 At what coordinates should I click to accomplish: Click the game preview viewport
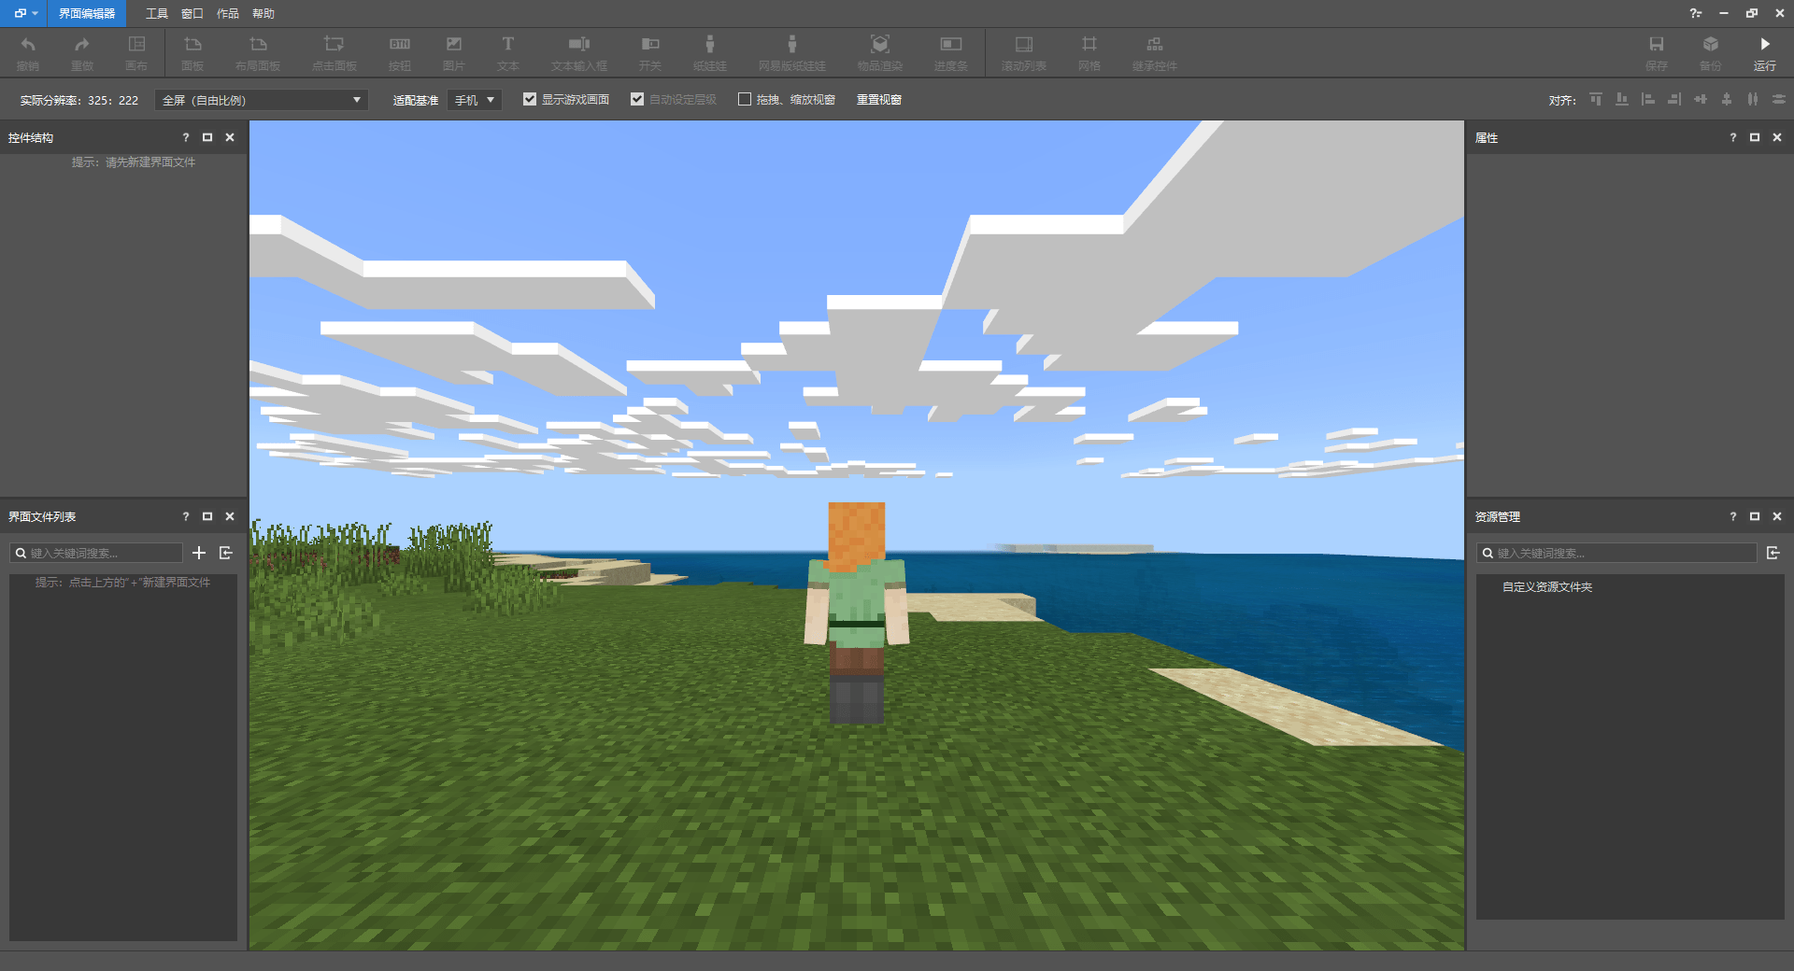[857, 535]
